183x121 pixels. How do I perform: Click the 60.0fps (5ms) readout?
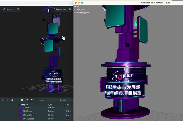[x=80, y=10]
